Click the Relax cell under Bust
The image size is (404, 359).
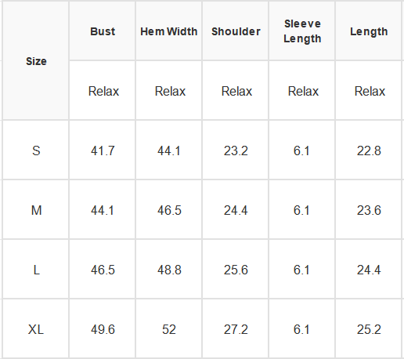click(x=103, y=91)
